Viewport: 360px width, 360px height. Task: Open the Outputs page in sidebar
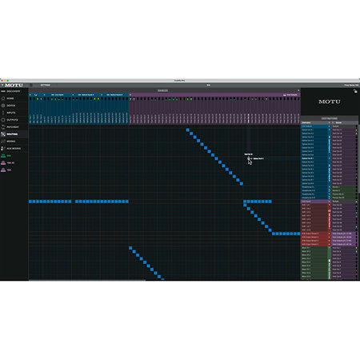[x=12, y=120]
